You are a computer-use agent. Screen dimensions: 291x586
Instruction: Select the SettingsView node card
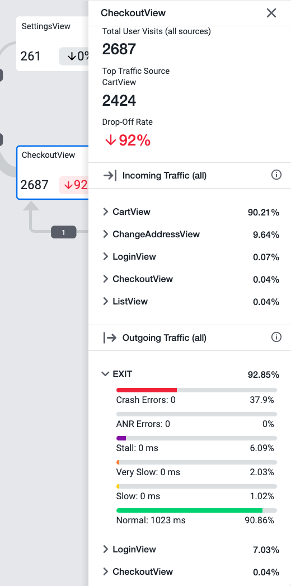(52, 44)
